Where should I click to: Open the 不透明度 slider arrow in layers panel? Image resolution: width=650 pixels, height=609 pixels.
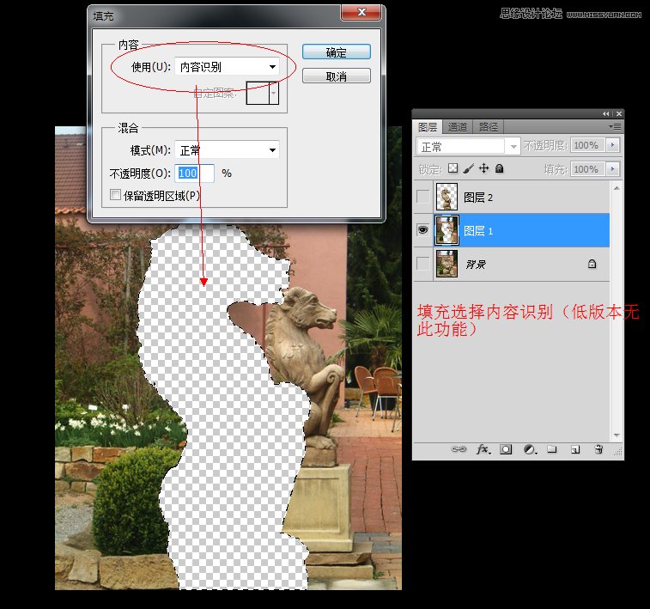click(x=612, y=145)
